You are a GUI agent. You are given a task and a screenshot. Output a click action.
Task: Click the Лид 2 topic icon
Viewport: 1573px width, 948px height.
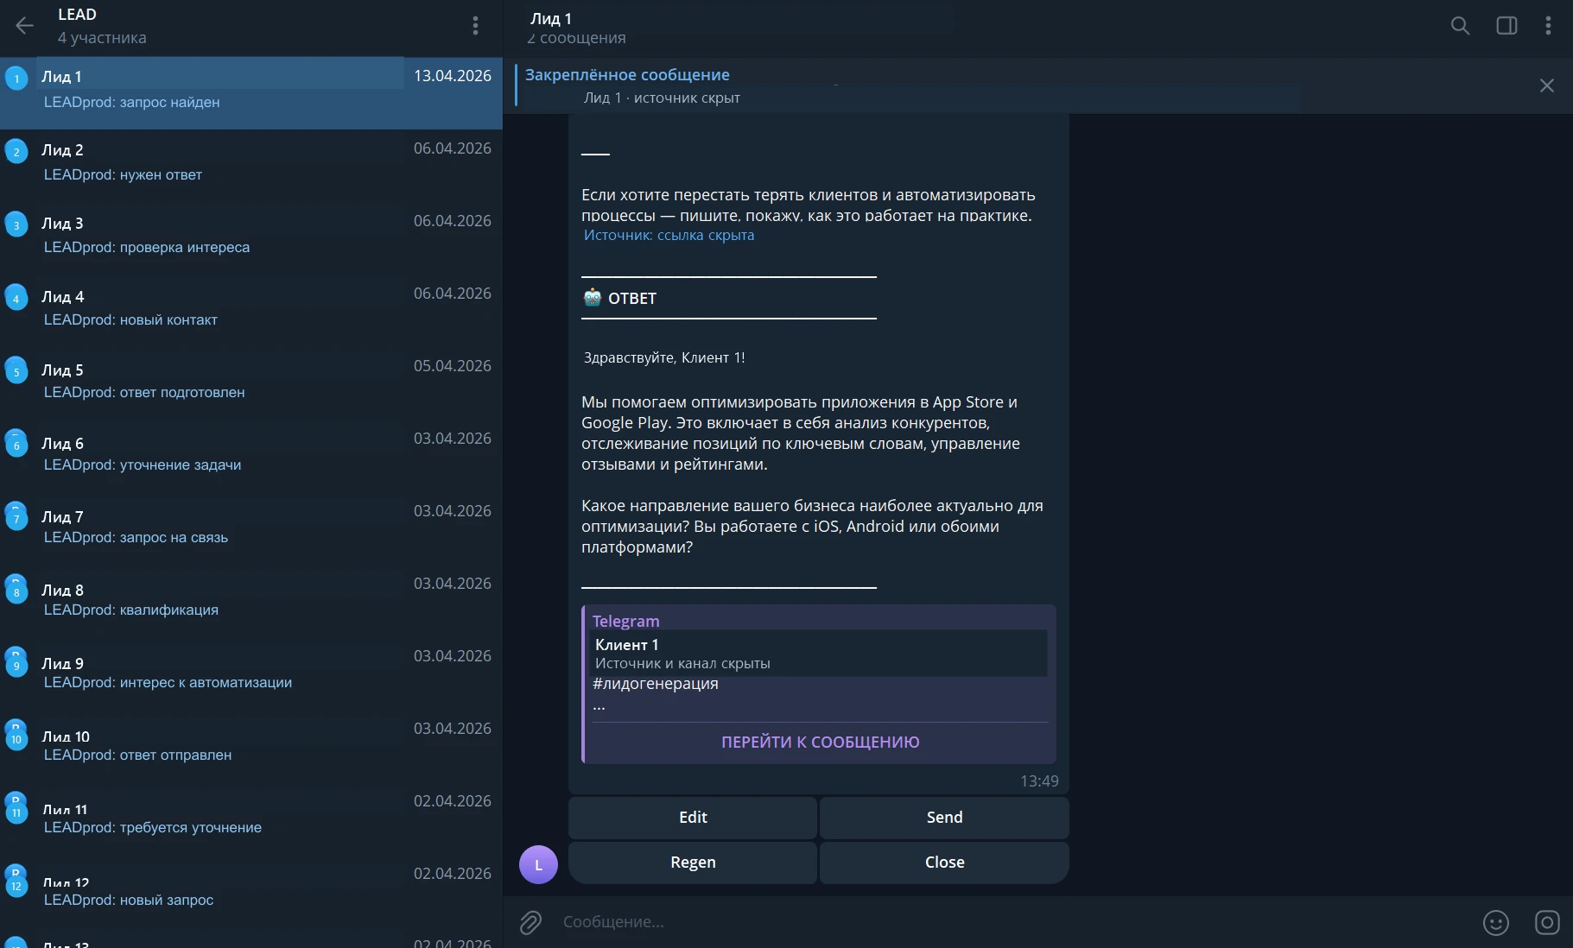pyautogui.click(x=16, y=152)
